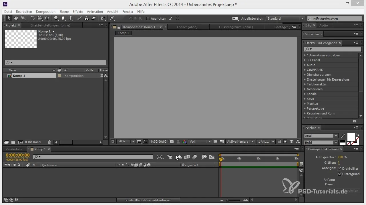Viewport: 366px width, 205px height.
Task: Switch to the Audio panel tab
Action: [x=323, y=25]
